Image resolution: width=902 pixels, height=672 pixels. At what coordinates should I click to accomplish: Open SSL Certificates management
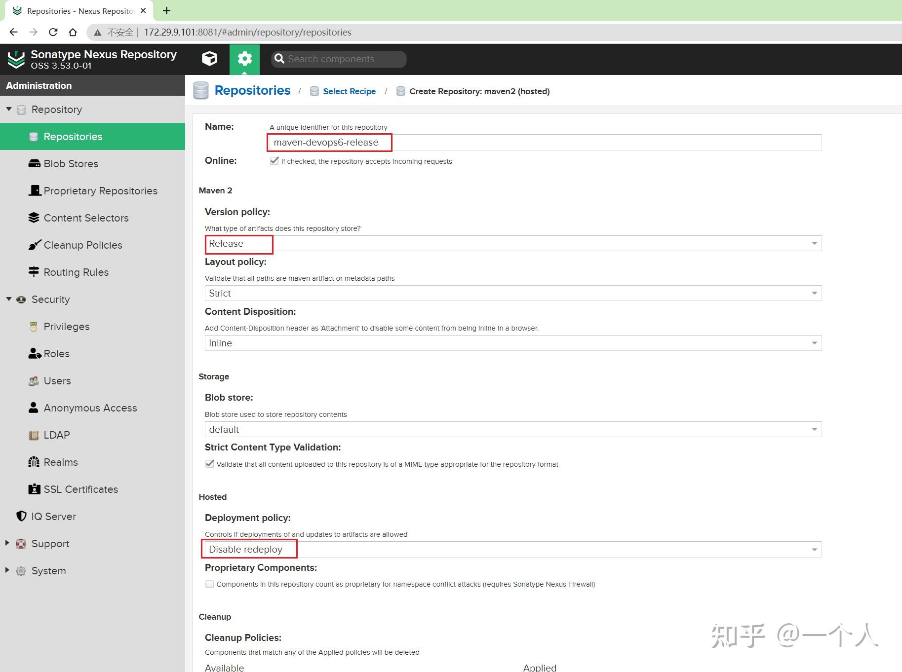pyautogui.click(x=80, y=489)
